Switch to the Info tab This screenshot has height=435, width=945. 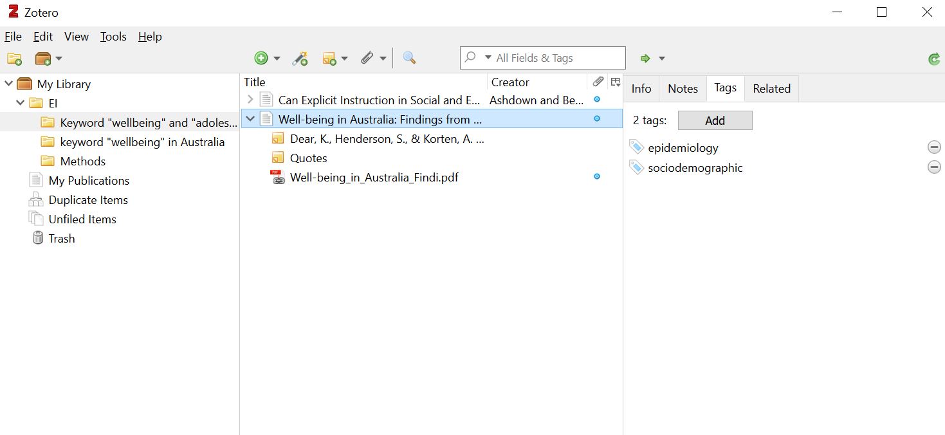click(641, 89)
